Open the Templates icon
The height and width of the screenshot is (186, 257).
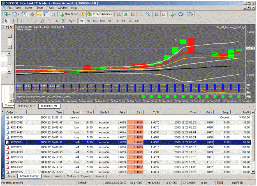189,14
